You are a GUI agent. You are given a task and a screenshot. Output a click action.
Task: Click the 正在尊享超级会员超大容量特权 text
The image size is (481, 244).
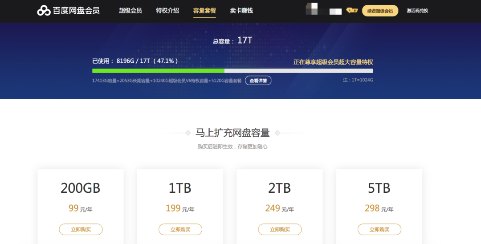point(333,62)
